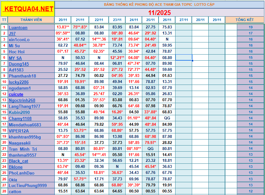Click the table title banner text
The width and height of the screenshot is (265, 195).
pyautogui.click(x=159, y=4)
